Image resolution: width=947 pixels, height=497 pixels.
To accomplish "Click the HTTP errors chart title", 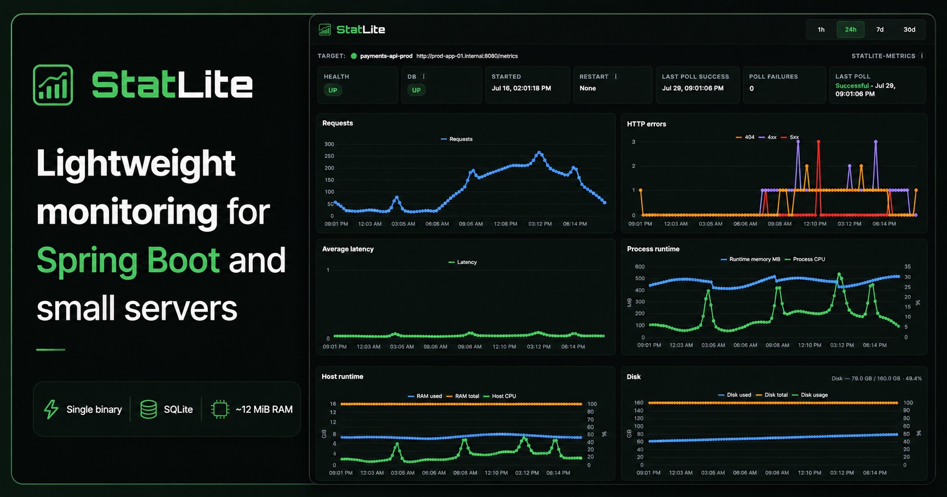I will tap(647, 124).
